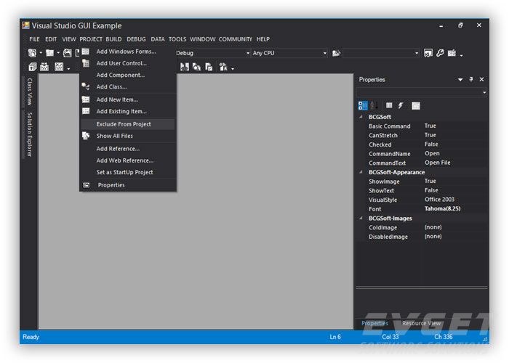Click the font-style icon before the toolbar overflow

(x=223, y=67)
